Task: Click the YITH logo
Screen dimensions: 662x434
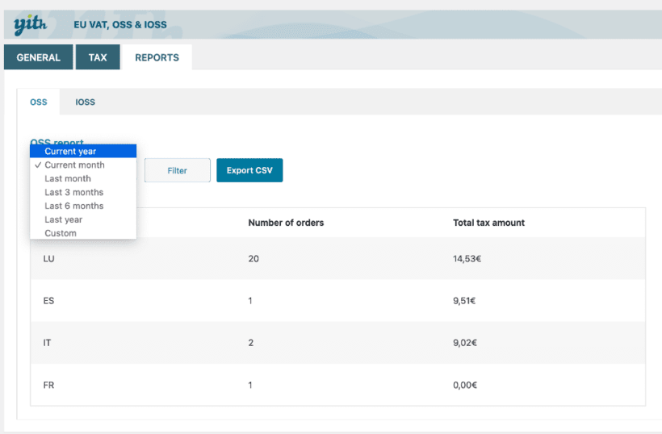Action: (30, 25)
